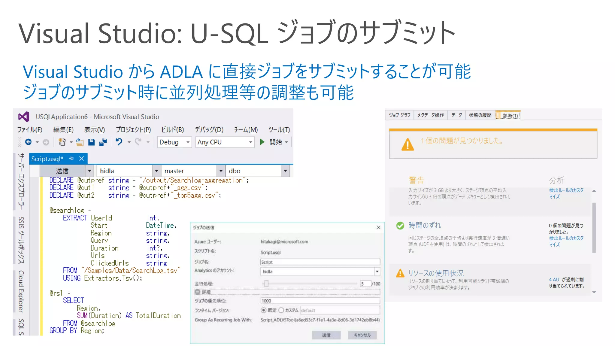Switch to the ジョブ グラフ tab

point(399,115)
